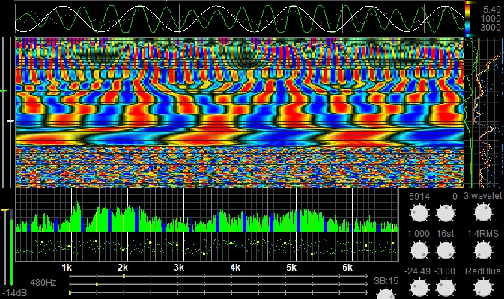Click the 5k frequency label

coord(291,268)
